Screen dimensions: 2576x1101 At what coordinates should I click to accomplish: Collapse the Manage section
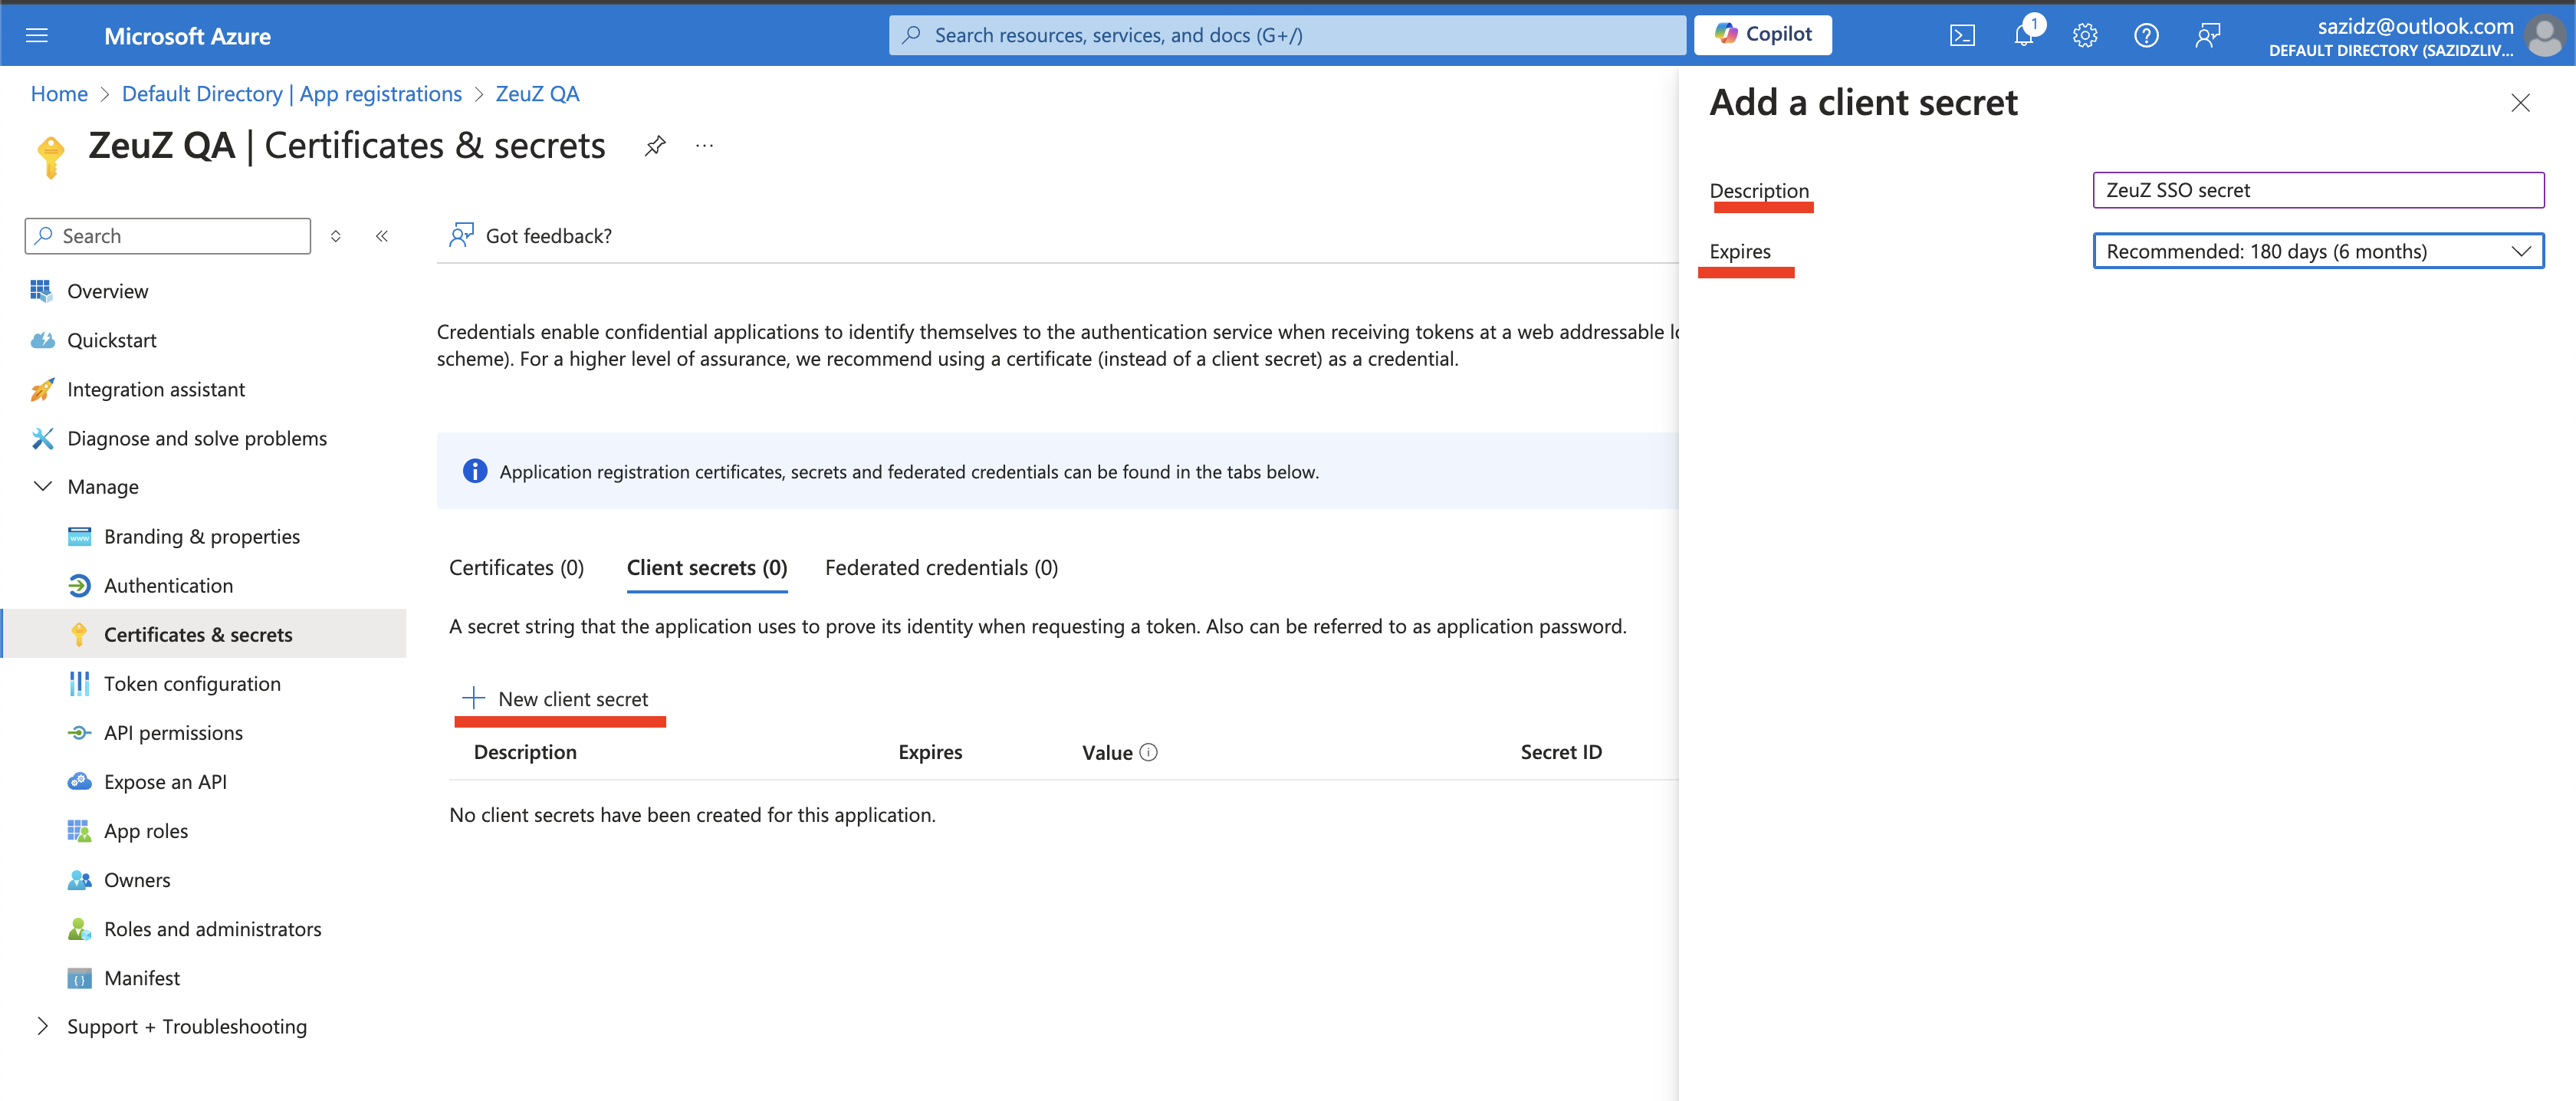point(43,487)
